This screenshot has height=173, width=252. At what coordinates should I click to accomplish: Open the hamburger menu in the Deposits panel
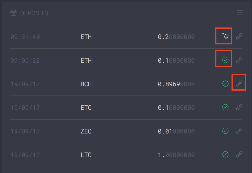239,13
